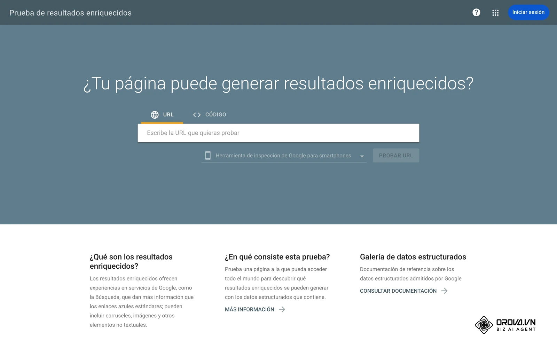
Task: Open the help question mark icon
Action: click(x=476, y=13)
